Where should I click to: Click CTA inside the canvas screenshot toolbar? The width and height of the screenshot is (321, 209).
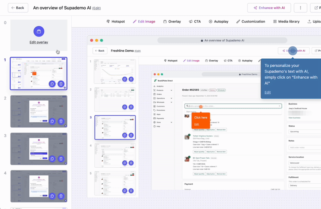click(228, 61)
